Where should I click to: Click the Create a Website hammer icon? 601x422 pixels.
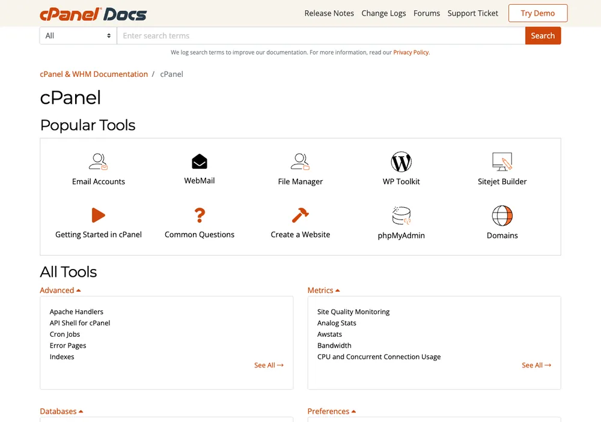coord(300,215)
